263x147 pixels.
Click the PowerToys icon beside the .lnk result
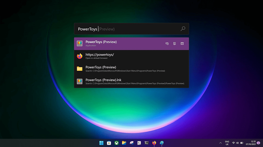(80, 82)
